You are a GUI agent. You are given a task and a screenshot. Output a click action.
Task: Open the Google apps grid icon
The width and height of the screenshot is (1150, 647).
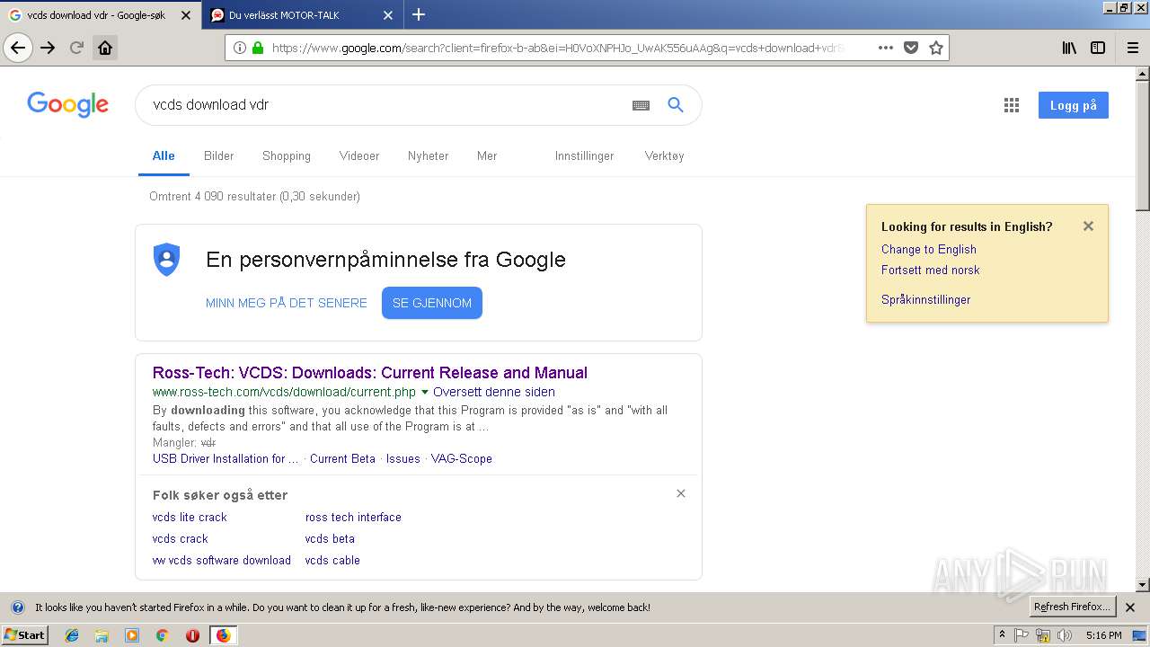(1012, 105)
